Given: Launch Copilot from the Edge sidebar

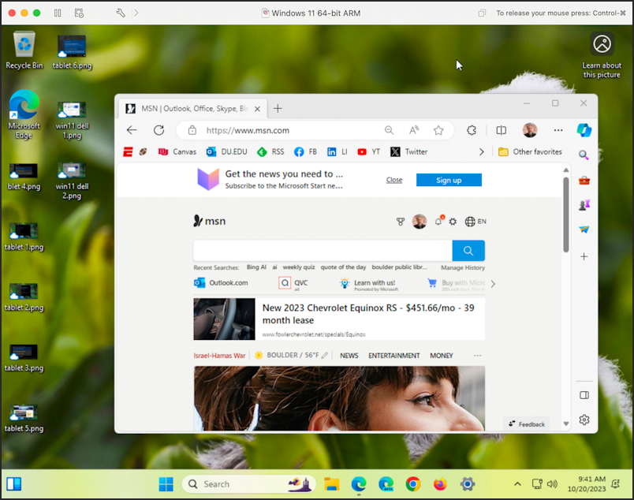Looking at the screenshot, I should tap(584, 130).
